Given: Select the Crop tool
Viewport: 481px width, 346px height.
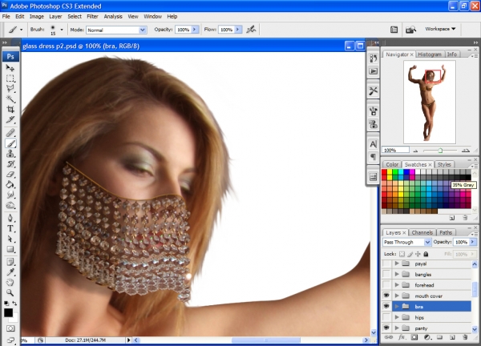Looking at the screenshot, I should click(x=10, y=110).
